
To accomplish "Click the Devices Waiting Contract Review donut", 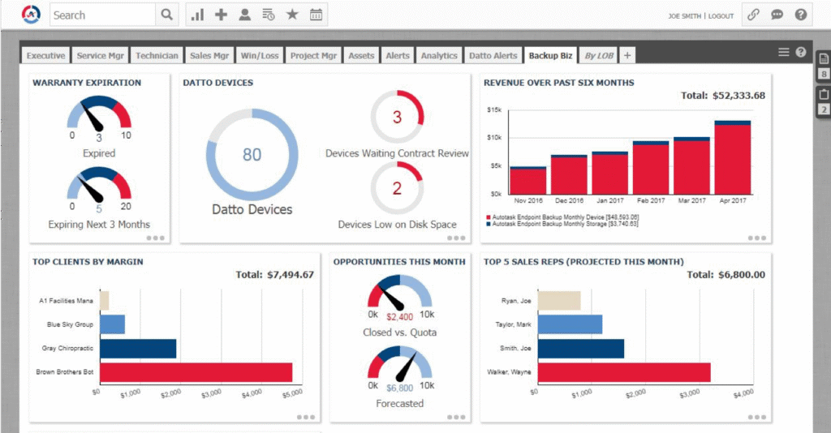I will click(x=397, y=117).
